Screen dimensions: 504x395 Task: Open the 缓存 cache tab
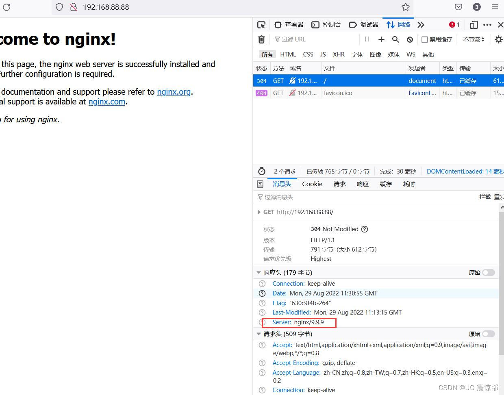click(x=386, y=184)
